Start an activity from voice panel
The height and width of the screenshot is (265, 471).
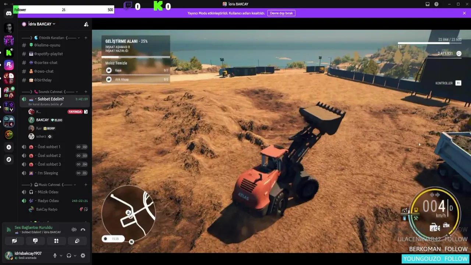[x=56, y=241]
